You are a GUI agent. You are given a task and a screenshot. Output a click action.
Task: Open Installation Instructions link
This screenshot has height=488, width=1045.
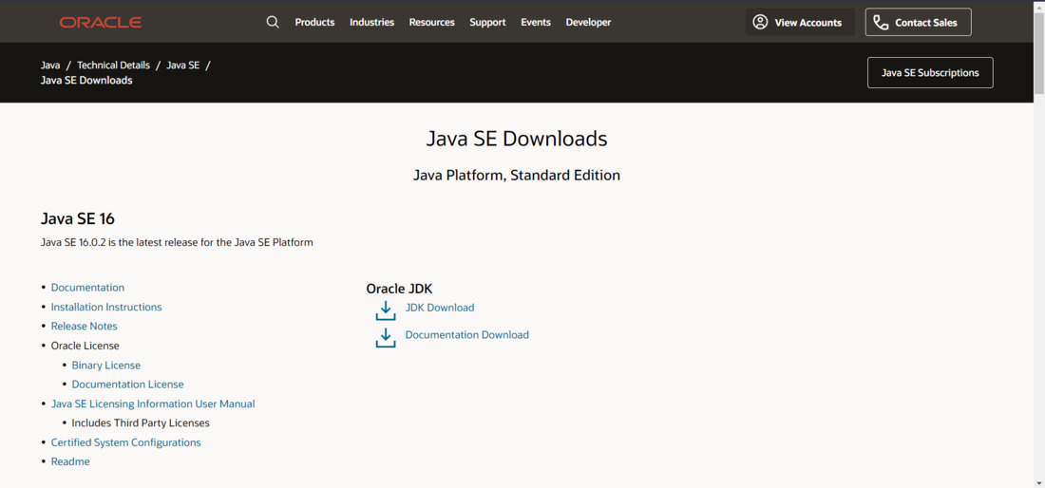point(106,308)
